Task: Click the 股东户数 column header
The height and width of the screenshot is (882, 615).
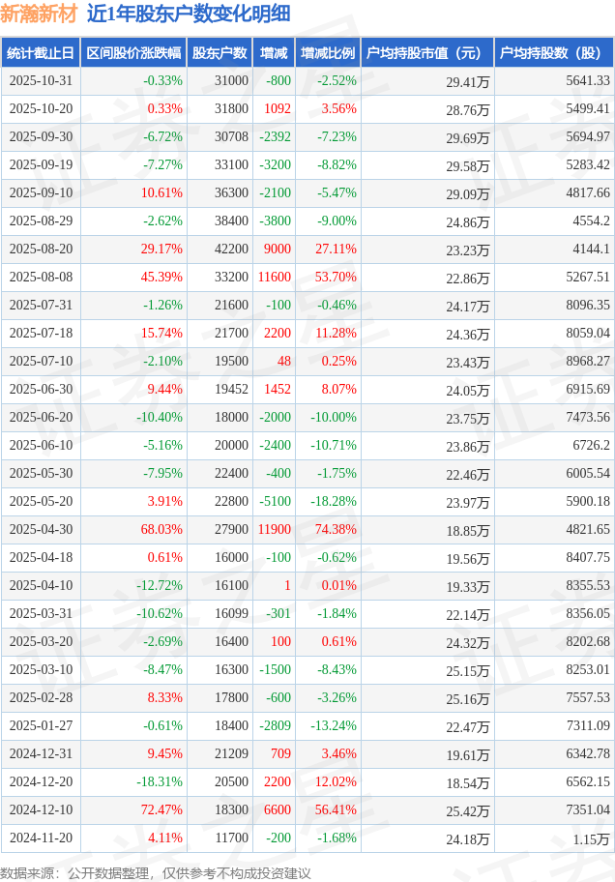Action: coord(220,53)
